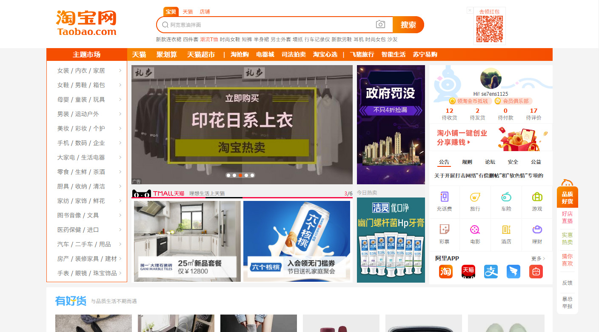The width and height of the screenshot is (599, 332).
Task: Open the 飞猪旅行 navigation item
Action: pos(362,54)
